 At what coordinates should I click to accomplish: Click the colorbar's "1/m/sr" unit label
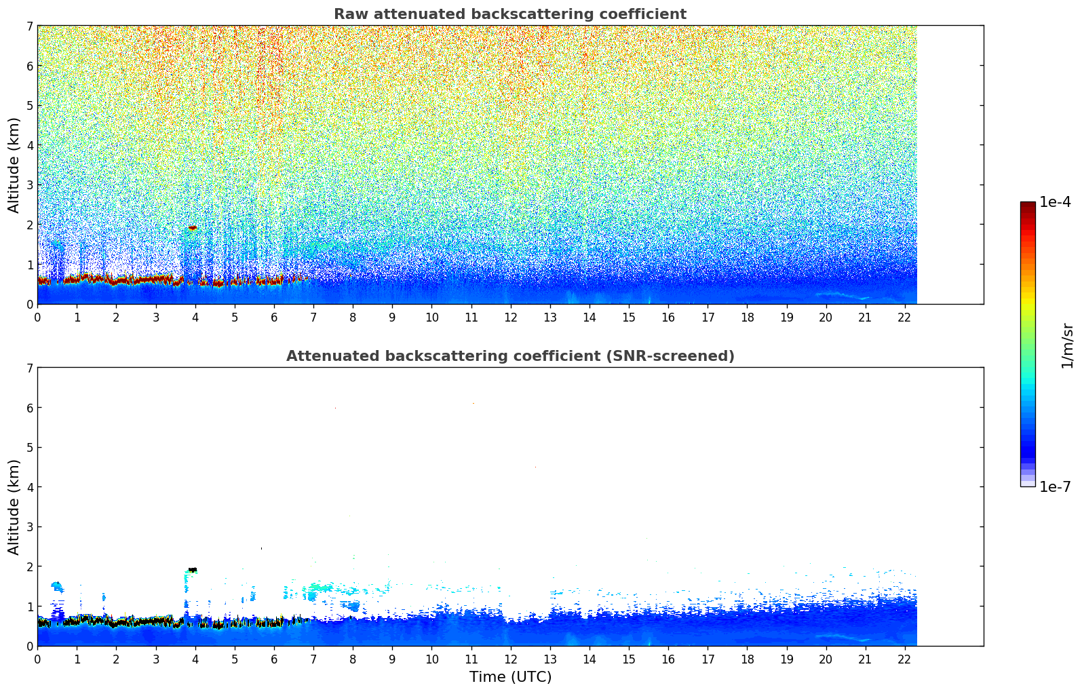pyautogui.click(x=1067, y=345)
